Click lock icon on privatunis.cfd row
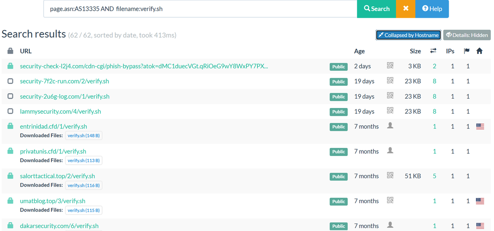Screen dimensions: 494x231 (x=10, y=151)
